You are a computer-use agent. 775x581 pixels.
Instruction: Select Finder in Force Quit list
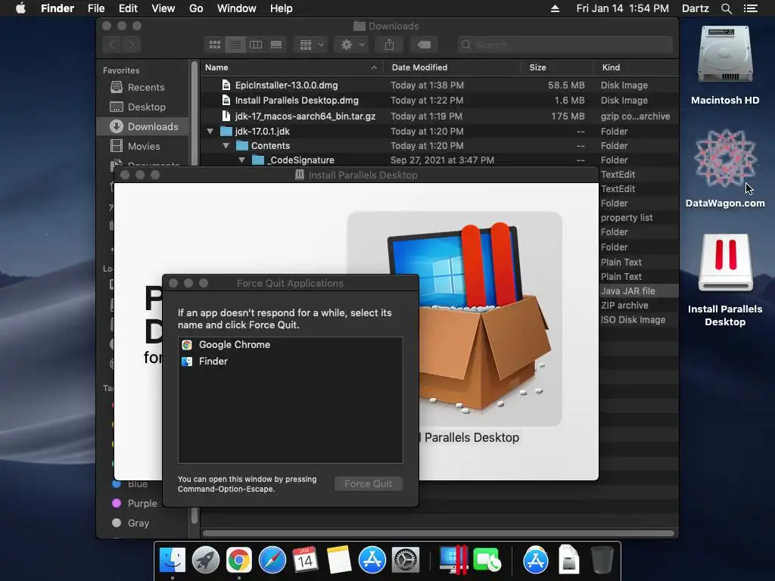(290, 361)
